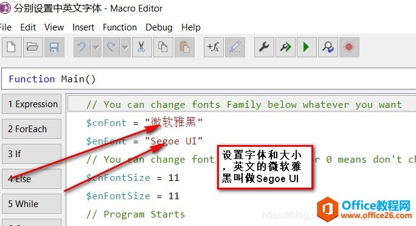Insert an Expression statement
Image resolution: width=416 pixels, height=226 pixels.
pyautogui.click(x=32, y=104)
